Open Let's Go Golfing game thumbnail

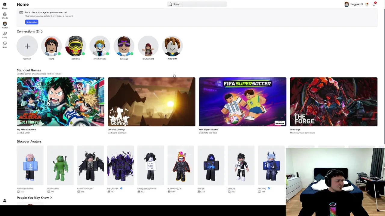(x=152, y=102)
